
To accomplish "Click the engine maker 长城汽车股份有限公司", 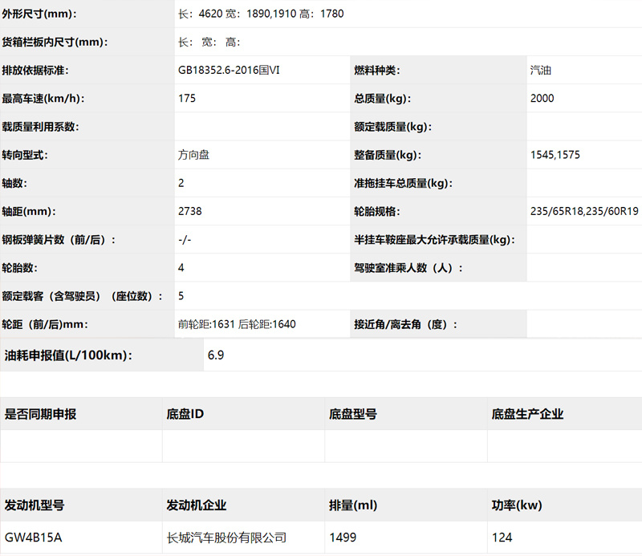I will pyautogui.click(x=226, y=538).
